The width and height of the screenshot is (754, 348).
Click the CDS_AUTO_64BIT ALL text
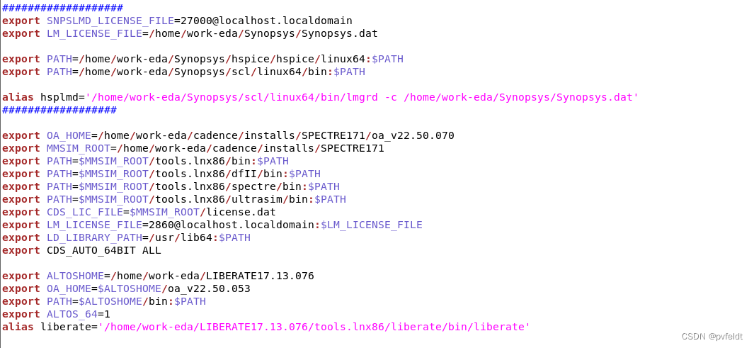103,250
